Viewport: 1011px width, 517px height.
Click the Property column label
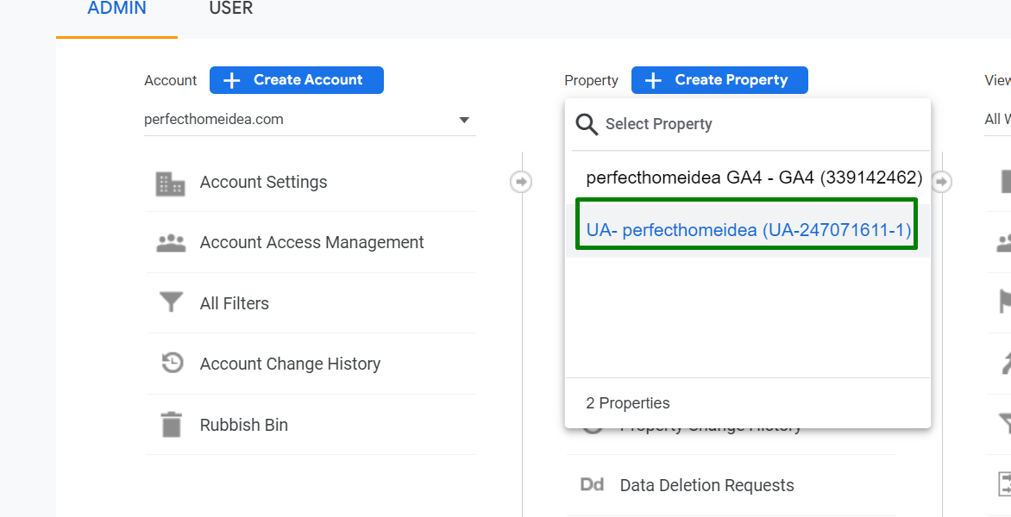pos(591,80)
